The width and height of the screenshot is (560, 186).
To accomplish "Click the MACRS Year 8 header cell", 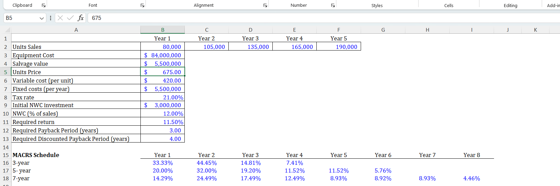I will [x=472, y=155].
